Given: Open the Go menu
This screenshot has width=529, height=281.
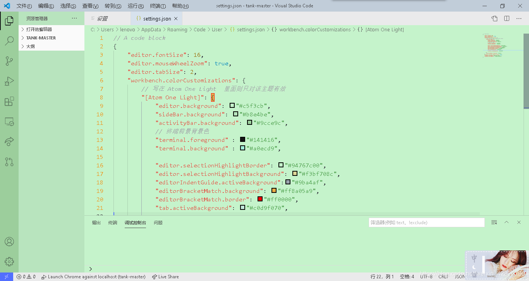Looking at the screenshot, I should (x=113, y=6).
